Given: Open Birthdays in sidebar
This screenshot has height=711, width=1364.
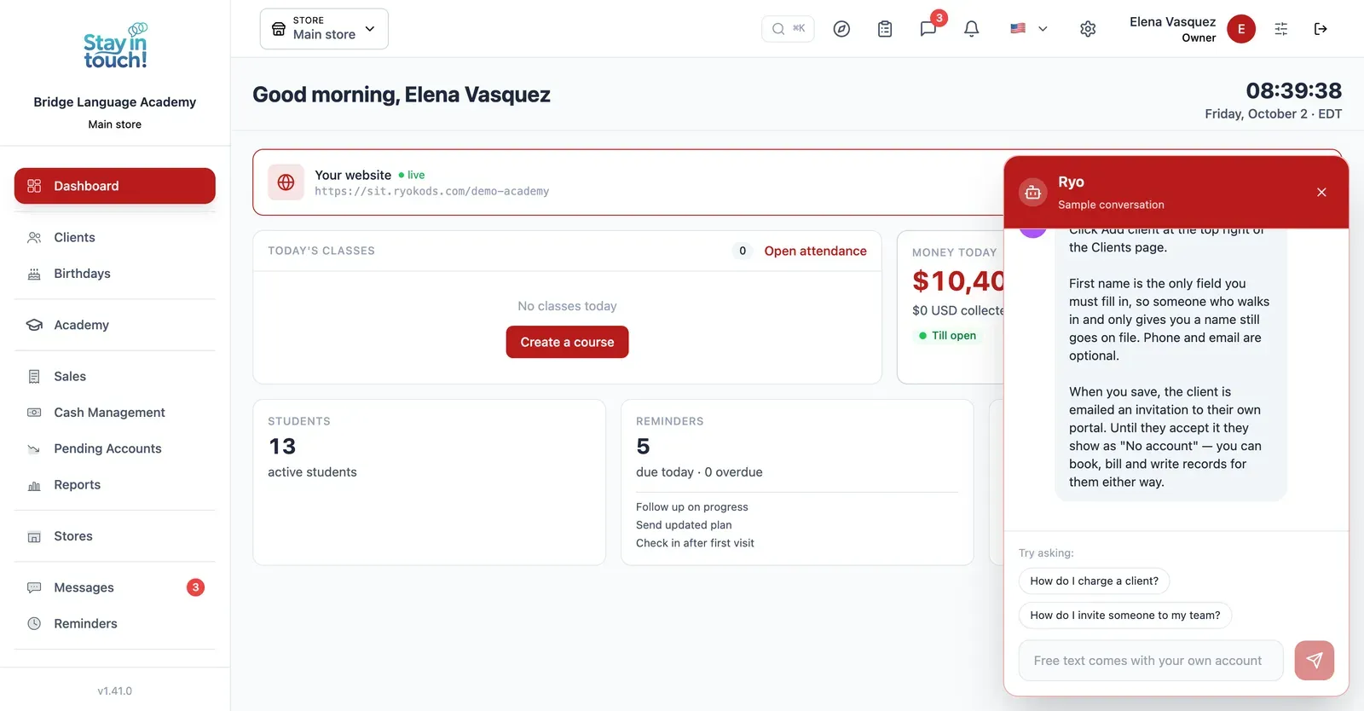Looking at the screenshot, I should [x=115, y=274].
